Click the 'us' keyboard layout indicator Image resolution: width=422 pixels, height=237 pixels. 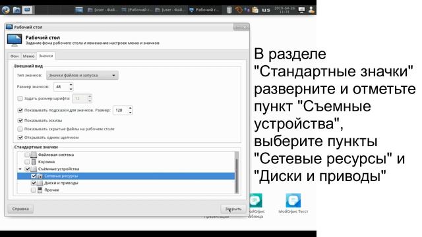click(x=266, y=11)
